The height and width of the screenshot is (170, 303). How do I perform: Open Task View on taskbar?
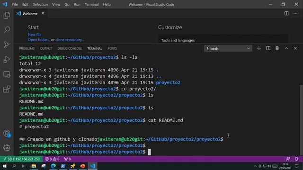pos(24,166)
